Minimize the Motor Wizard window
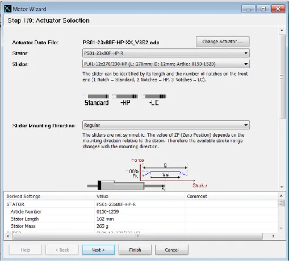Viewport: 289px width, 264px height. [x=248, y=9]
